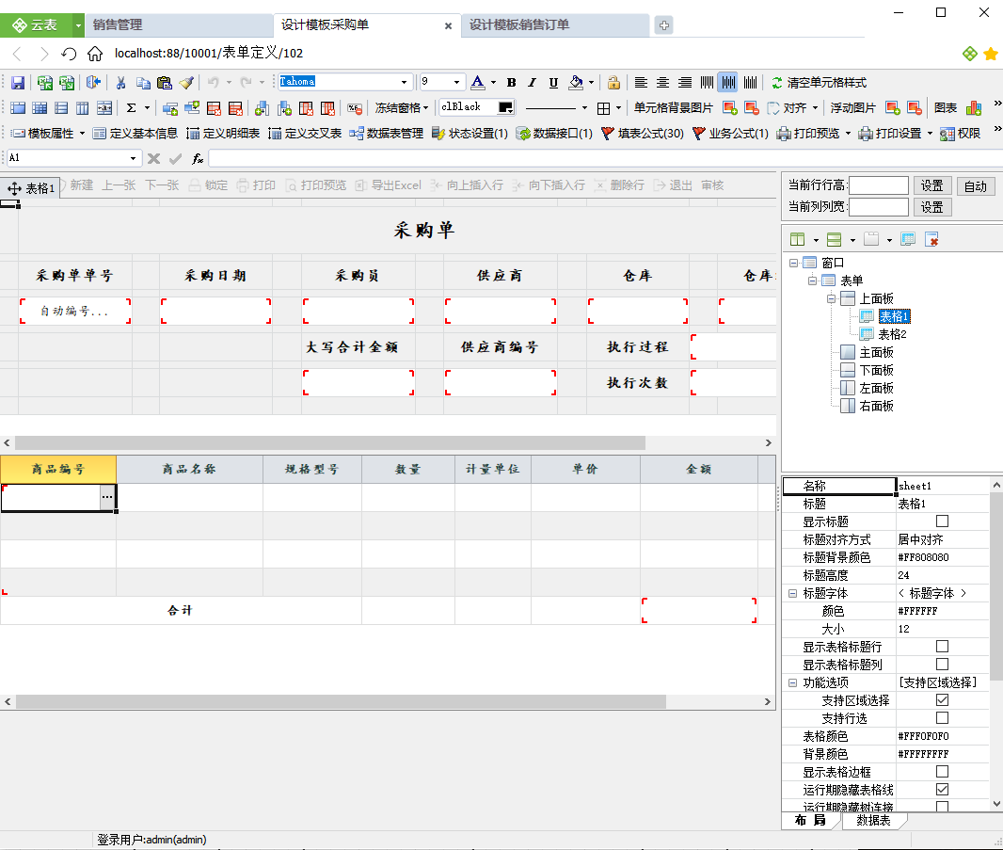Image resolution: width=1003 pixels, height=850 pixels.
Task: Select 表格2 in the tree
Action: [892, 334]
